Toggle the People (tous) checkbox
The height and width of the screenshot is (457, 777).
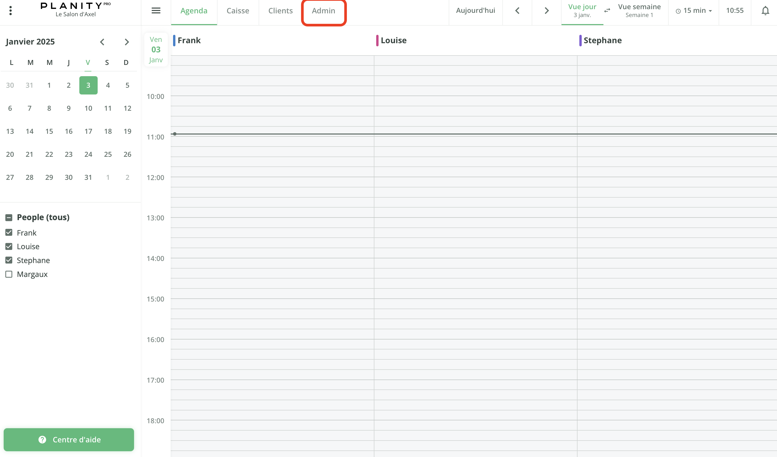[x=9, y=218]
